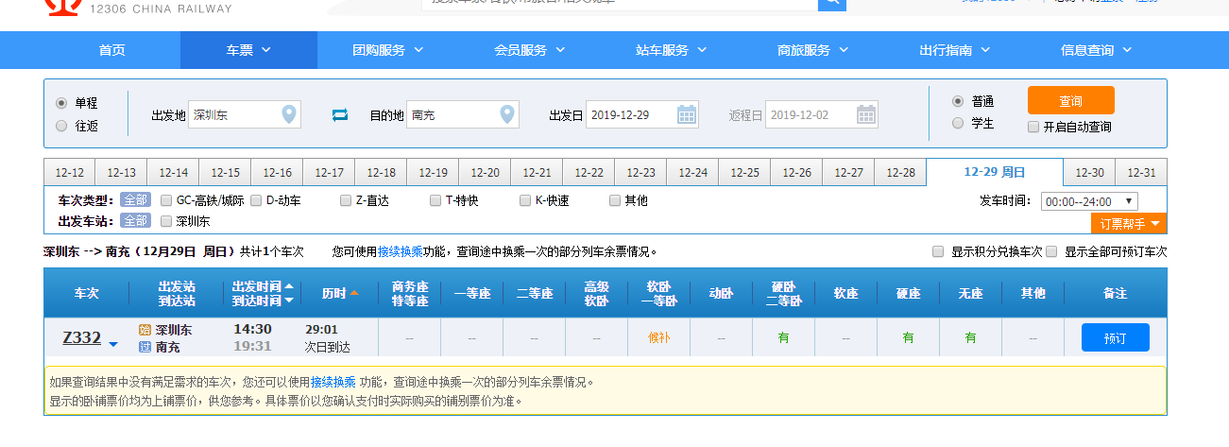Screen dimensions: 1229x447
Task: Select the 学生 student ticket radio button
Action: pyautogui.click(x=958, y=123)
